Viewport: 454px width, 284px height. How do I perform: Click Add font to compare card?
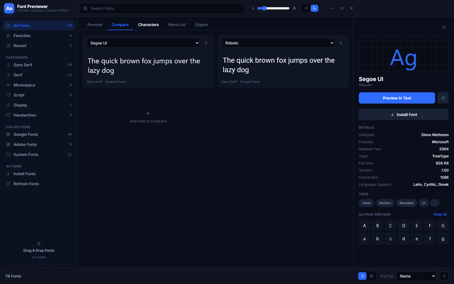coord(148,117)
